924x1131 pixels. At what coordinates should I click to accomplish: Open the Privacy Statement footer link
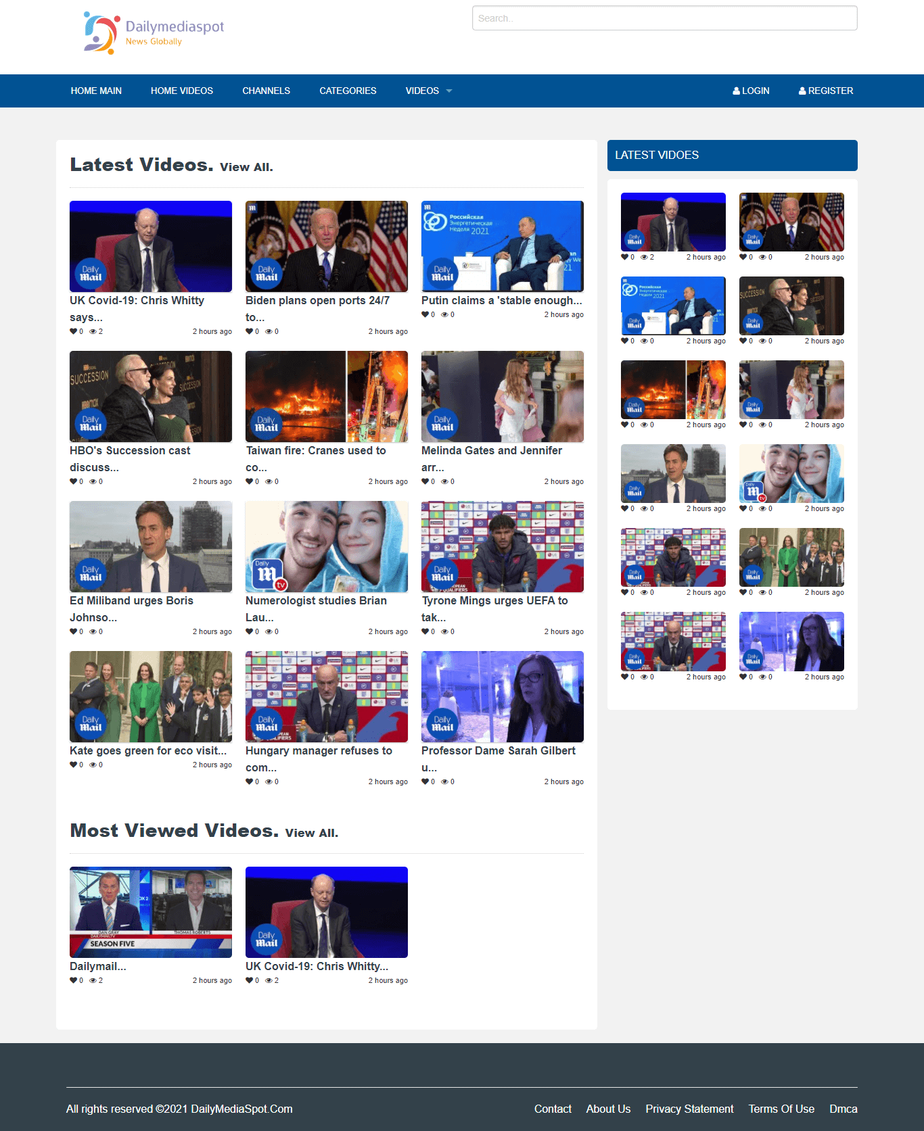689,1109
